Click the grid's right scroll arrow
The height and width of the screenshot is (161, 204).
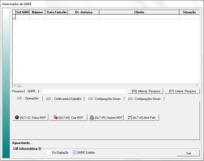pyautogui.click(x=197, y=85)
